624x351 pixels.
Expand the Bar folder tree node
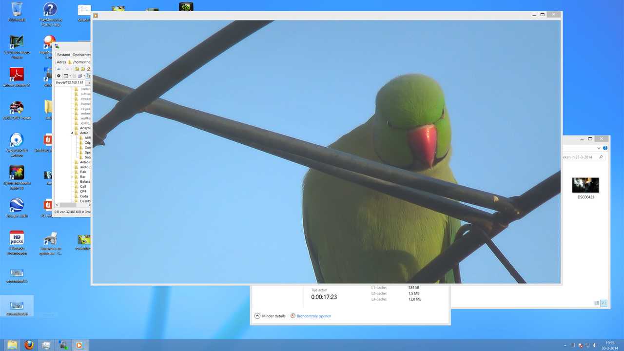coord(72,177)
